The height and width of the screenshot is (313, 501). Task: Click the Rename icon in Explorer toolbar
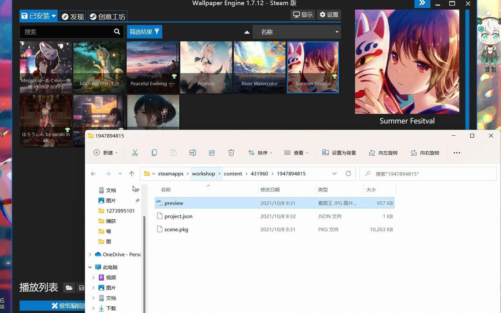[x=193, y=153]
